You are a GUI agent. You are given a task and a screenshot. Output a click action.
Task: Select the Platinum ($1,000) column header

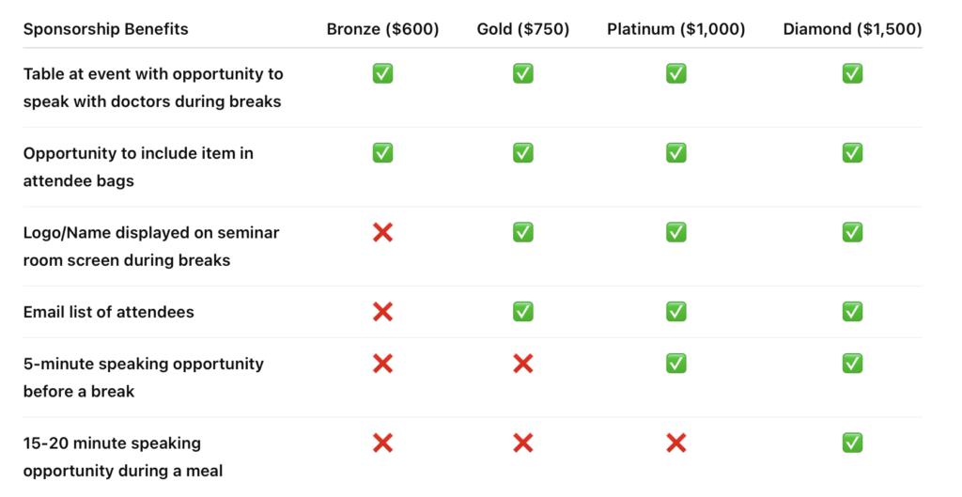[675, 29]
